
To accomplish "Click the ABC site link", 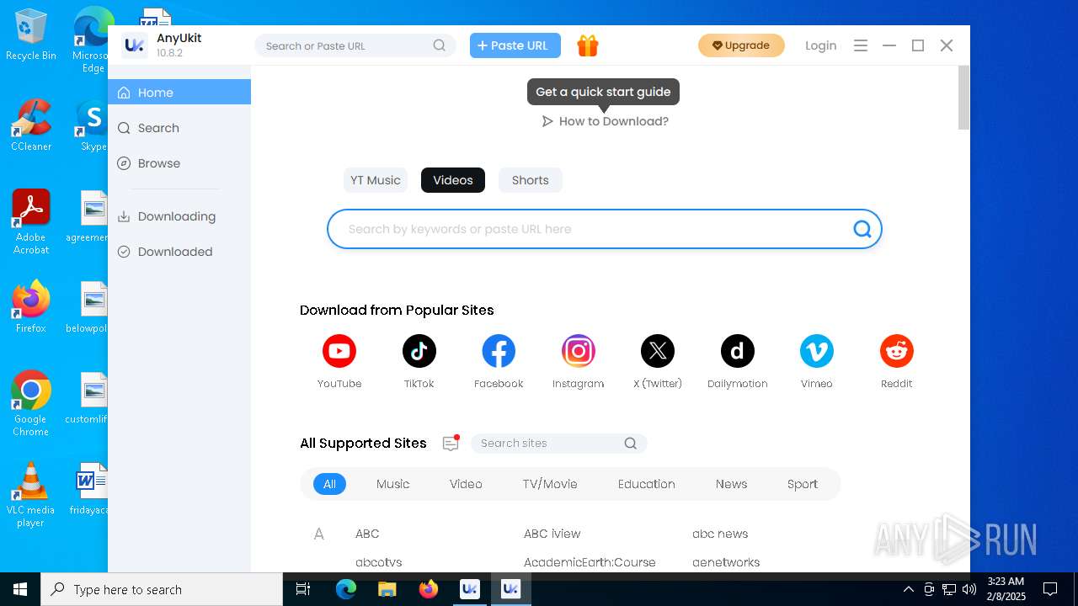I will [x=367, y=534].
